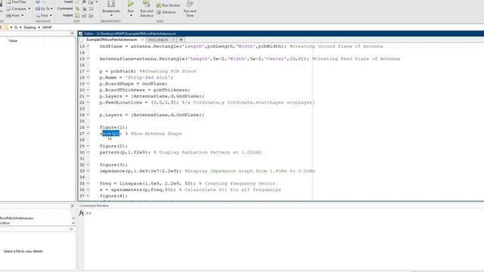The image size is (484, 272).
Task: Expand the Breakpoints dropdown arrow
Action: click(111, 15)
